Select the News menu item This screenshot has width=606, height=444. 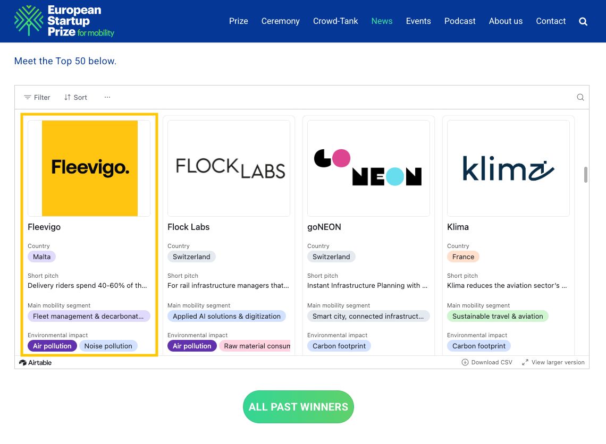click(x=382, y=21)
